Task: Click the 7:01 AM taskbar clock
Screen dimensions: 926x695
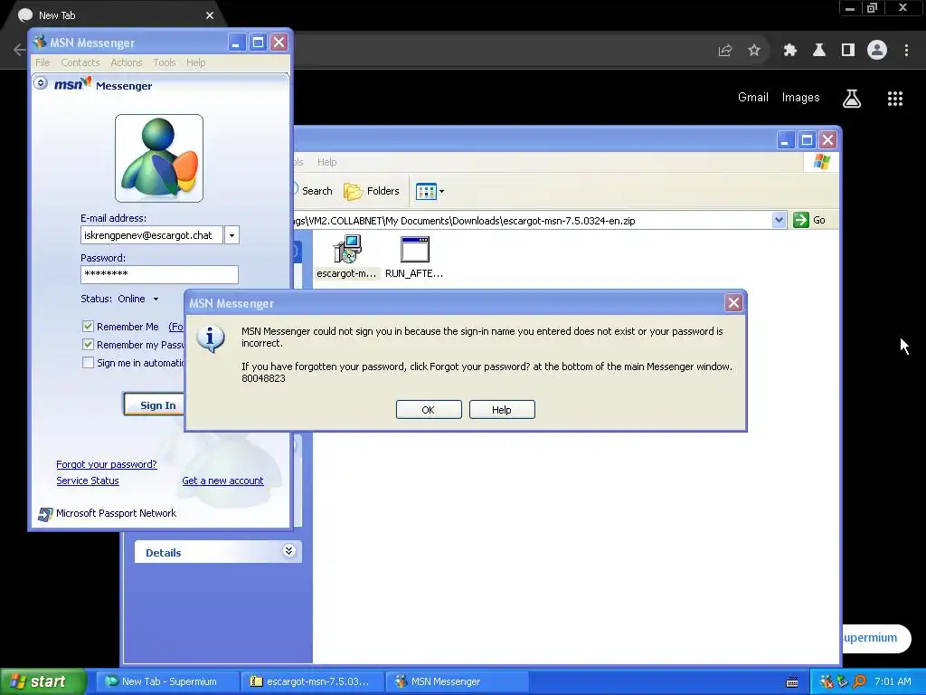Action: (x=893, y=681)
